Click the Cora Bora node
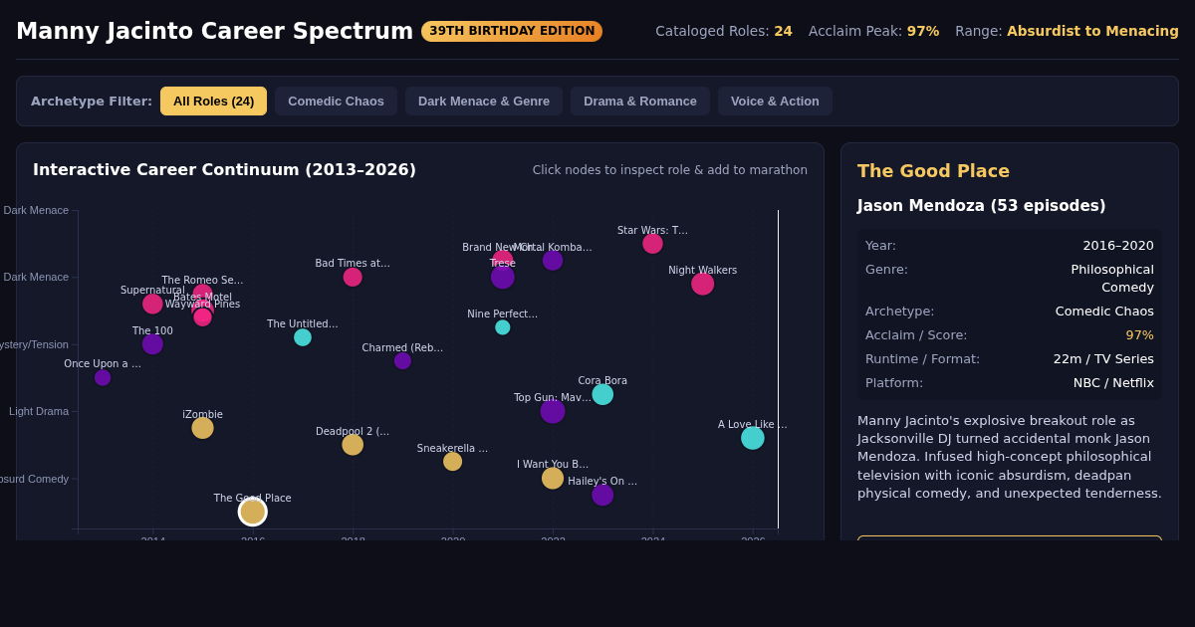The height and width of the screenshot is (627, 1195). (602, 394)
